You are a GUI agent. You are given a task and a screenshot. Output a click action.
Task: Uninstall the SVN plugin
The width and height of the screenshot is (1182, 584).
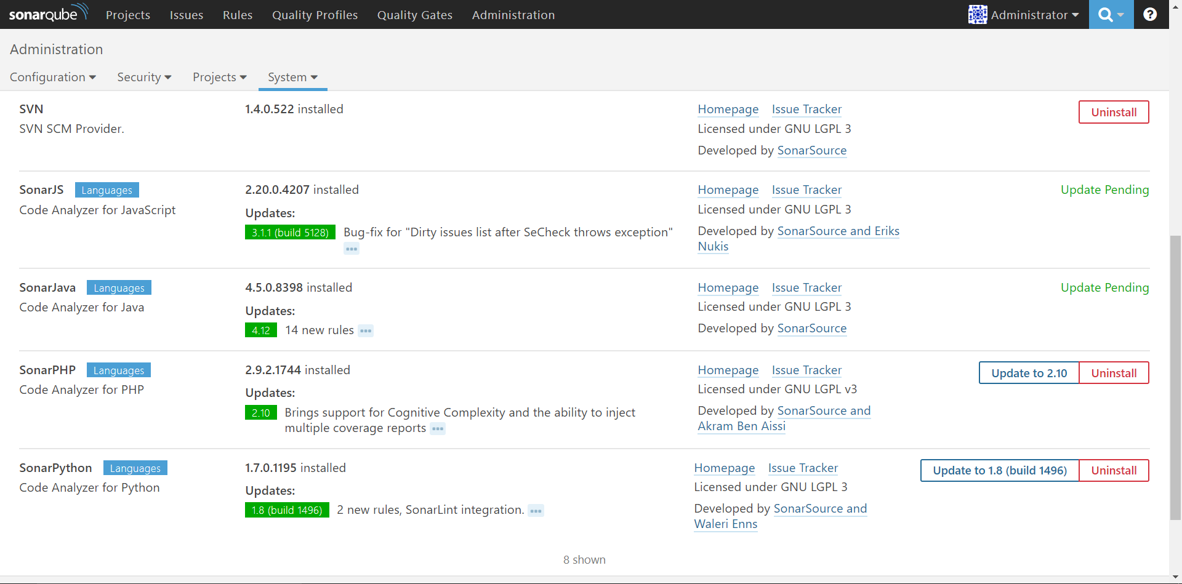1114,112
